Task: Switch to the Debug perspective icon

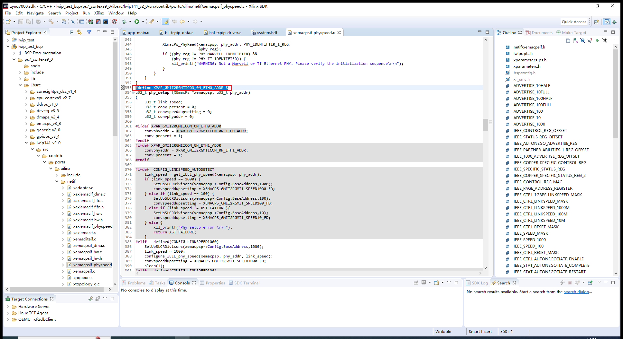Action: [614, 22]
